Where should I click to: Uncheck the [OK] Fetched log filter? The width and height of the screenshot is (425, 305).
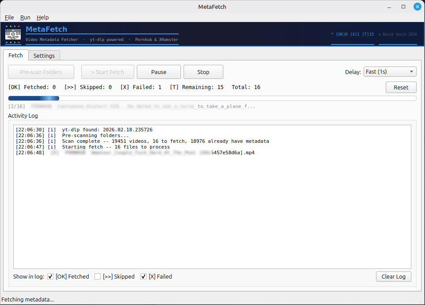50,277
